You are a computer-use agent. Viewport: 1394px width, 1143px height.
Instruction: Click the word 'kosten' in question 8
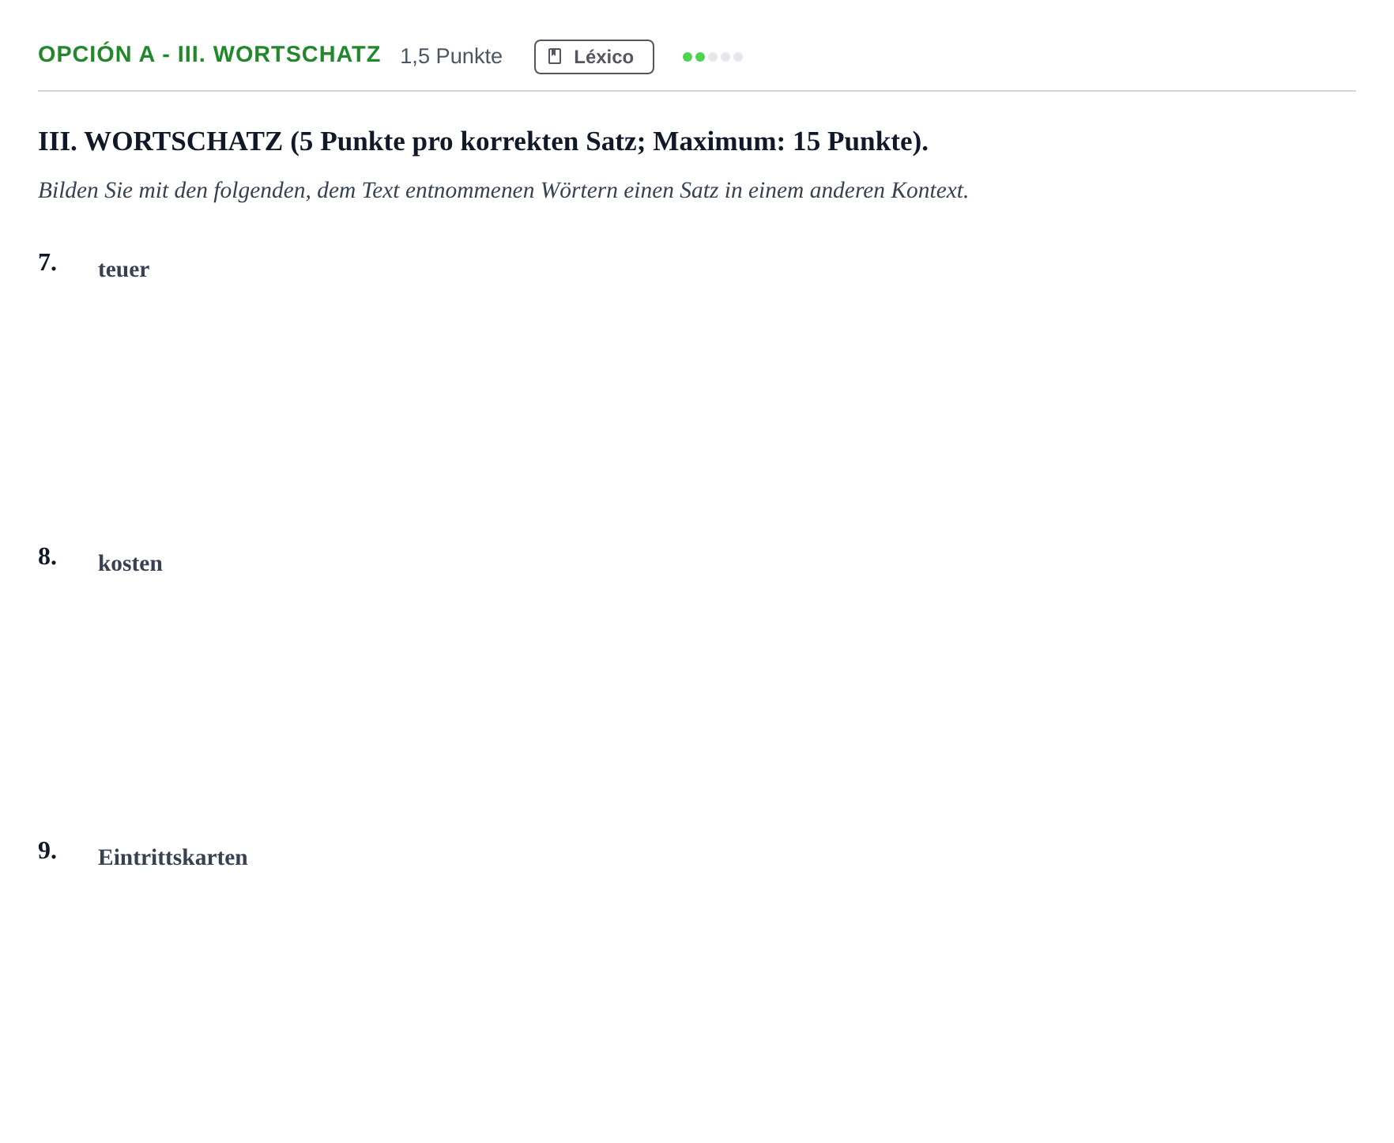tap(130, 564)
